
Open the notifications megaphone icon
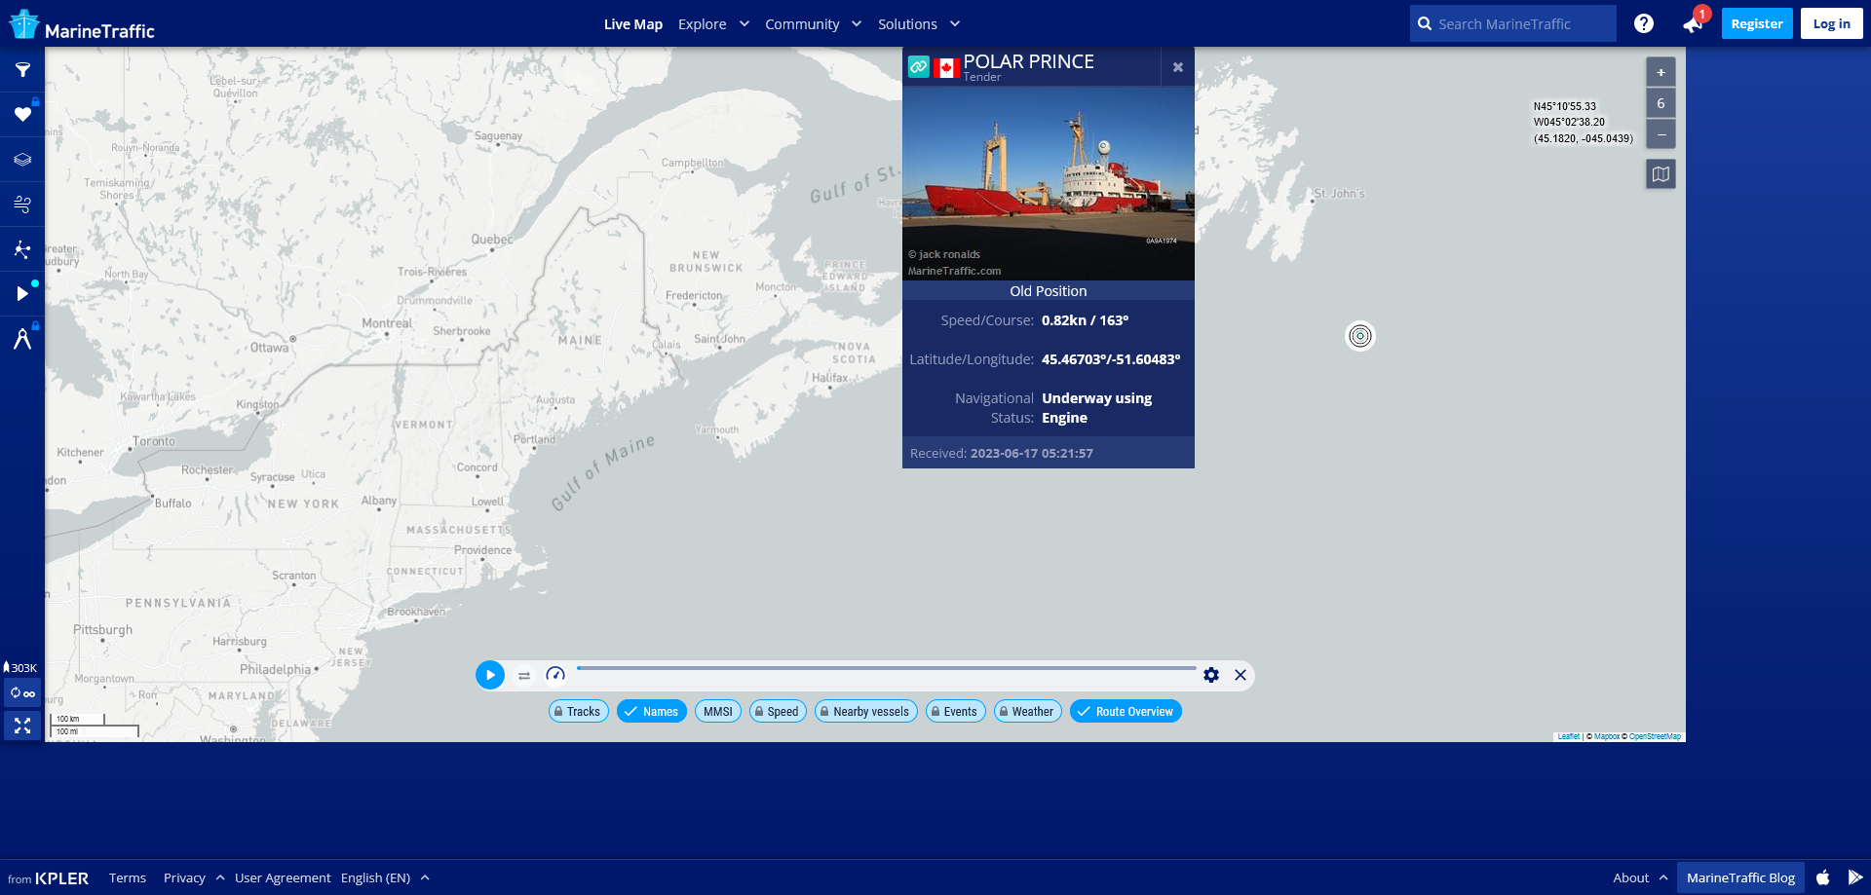pos(1693,24)
